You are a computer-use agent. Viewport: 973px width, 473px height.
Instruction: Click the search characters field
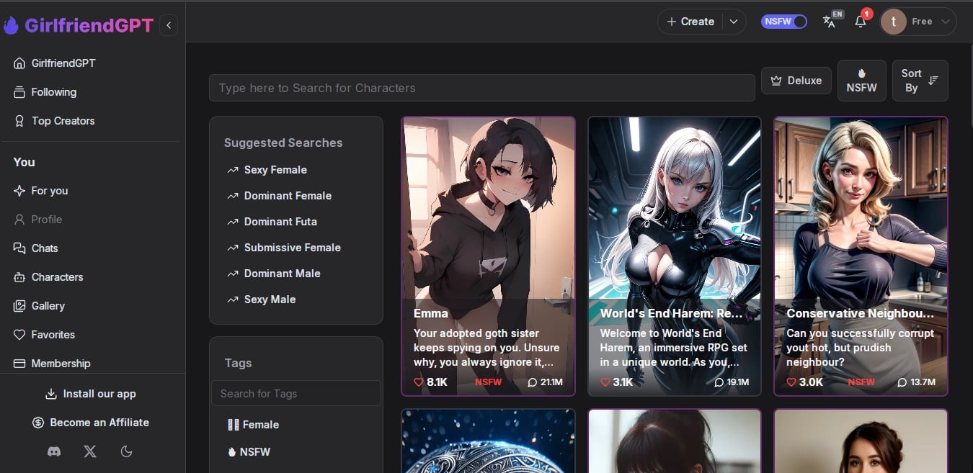pos(482,88)
